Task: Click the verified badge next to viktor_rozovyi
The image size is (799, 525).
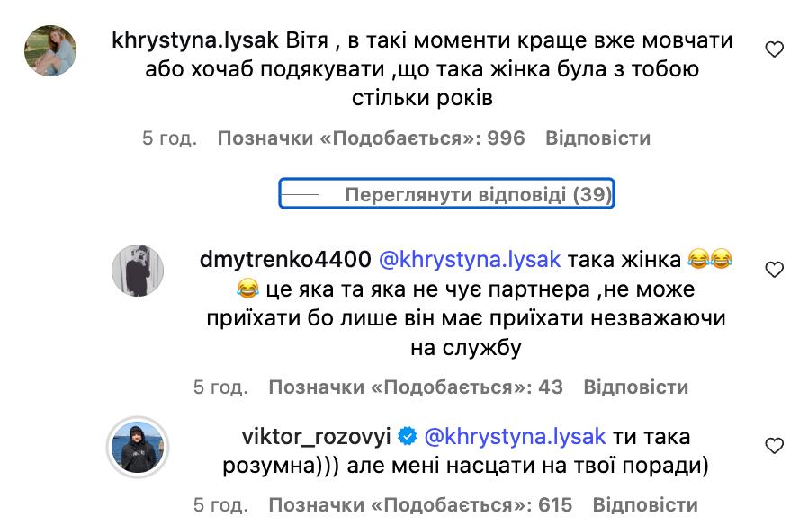Action: click(407, 436)
